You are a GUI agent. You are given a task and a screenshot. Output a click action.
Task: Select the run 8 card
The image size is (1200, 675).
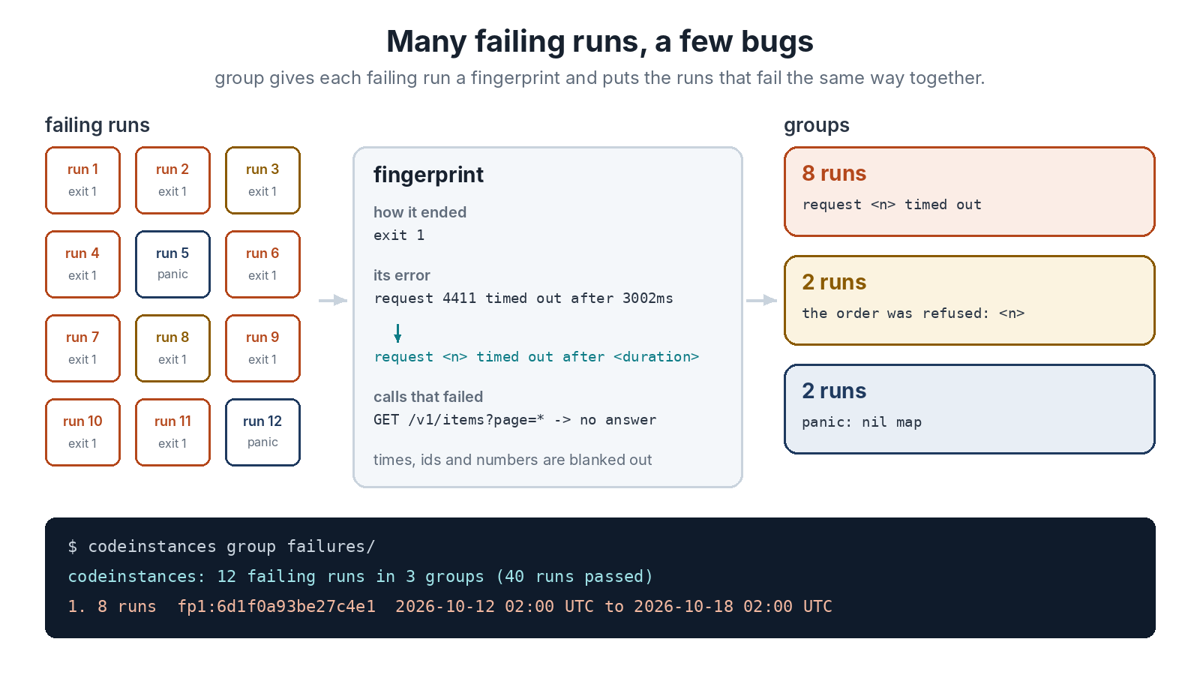[x=172, y=349]
